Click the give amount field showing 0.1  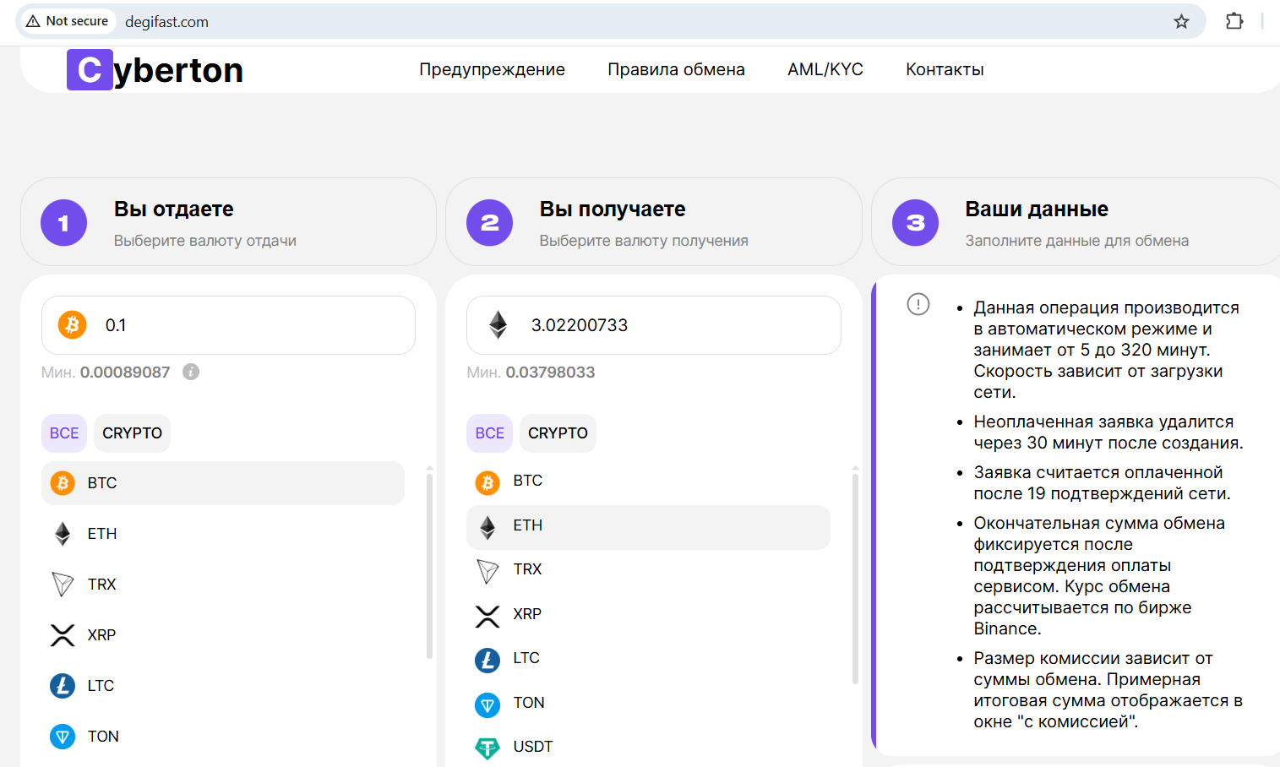[245, 325]
